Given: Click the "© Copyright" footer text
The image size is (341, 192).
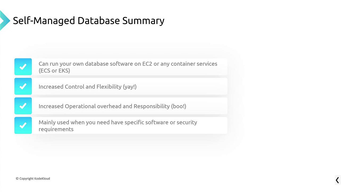Looking at the screenshot, I should (25, 179).
